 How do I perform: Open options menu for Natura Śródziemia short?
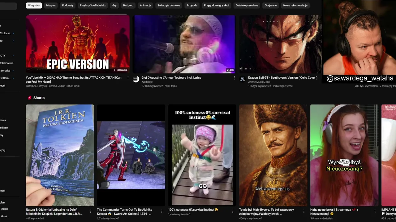point(91,211)
